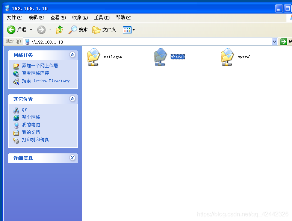
Task: Expand the 详细信息 panel
Action: [72, 158]
